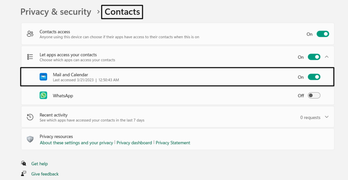Go back to Privacy & security breadcrumb
This screenshot has width=348, height=180.
[56, 12]
